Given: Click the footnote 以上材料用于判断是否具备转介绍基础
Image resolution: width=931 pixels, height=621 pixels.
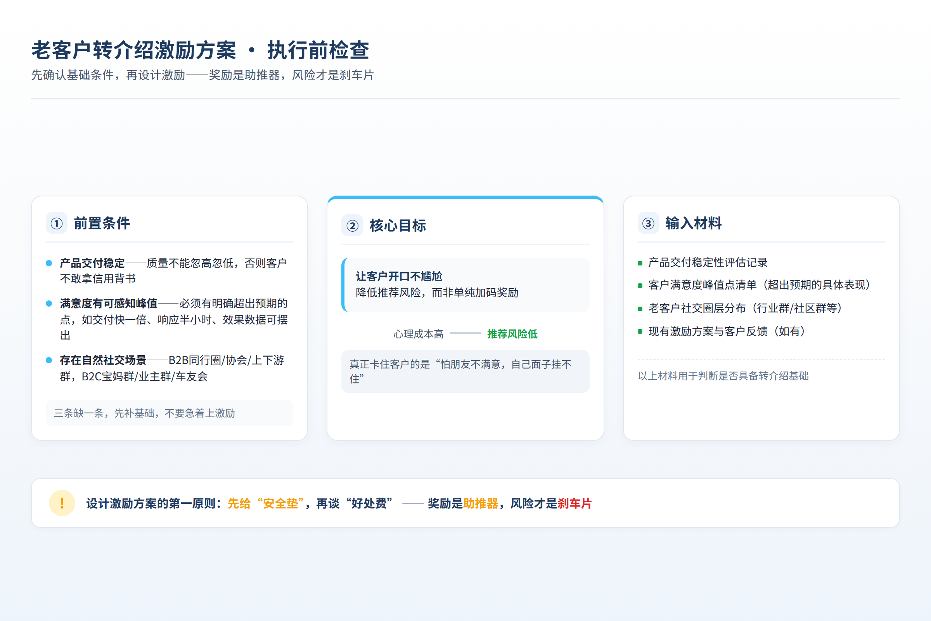Looking at the screenshot, I should [723, 376].
